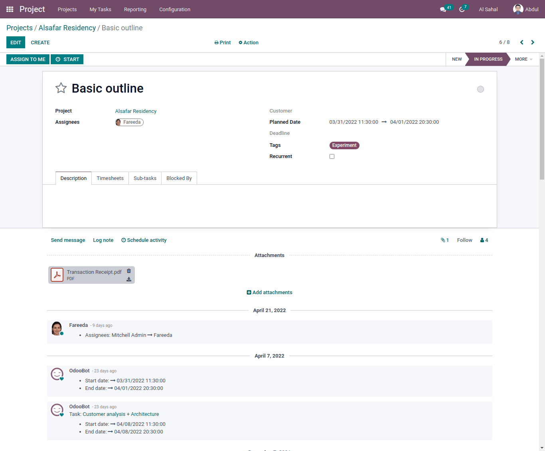The width and height of the screenshot is (545, 451).
Task: Open the Print dropdown menu
Action: [223, 43]
